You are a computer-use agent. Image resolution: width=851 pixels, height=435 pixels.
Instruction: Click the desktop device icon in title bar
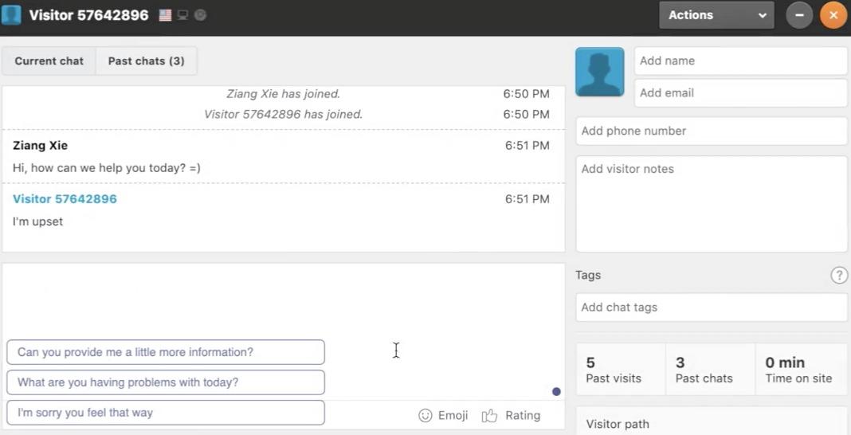tap(182, 15)
